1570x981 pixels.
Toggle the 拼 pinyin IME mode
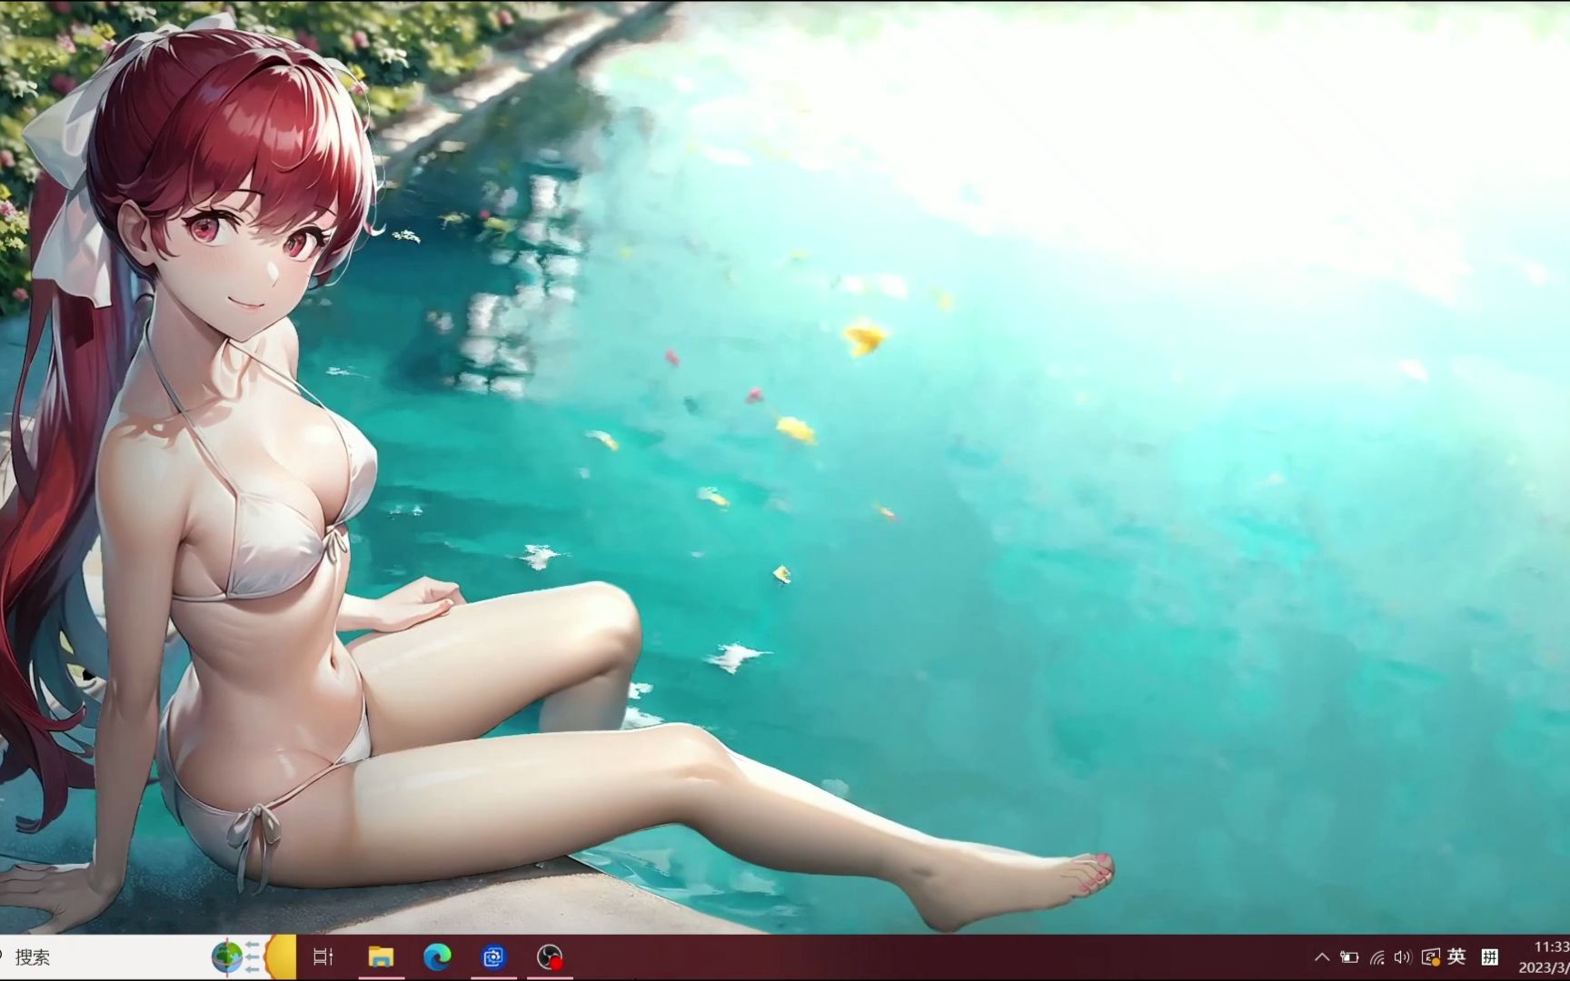tap(1490, 956)
